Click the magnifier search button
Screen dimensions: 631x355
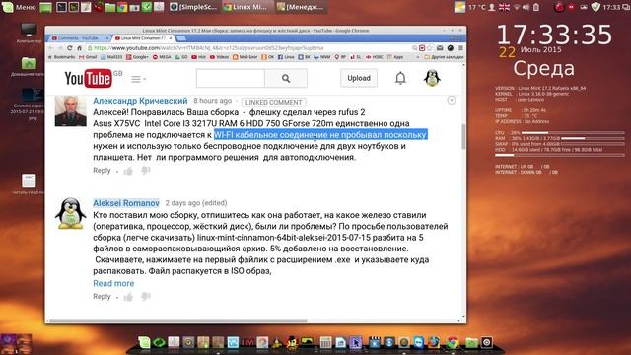coord(286,78)
